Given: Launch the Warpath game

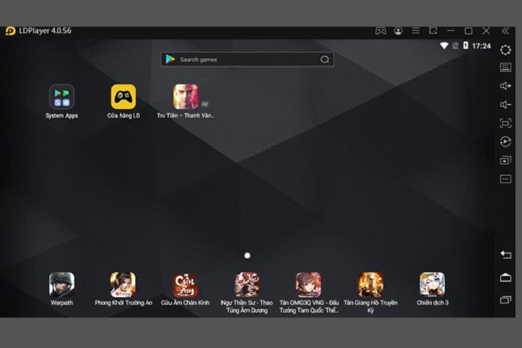Looking at the screenshot, I should coord(62,285).
